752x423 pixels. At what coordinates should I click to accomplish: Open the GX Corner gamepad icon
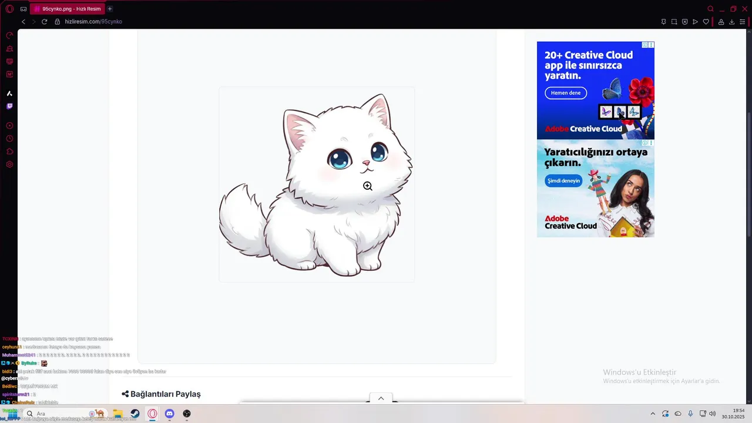[x=23, y=9]
